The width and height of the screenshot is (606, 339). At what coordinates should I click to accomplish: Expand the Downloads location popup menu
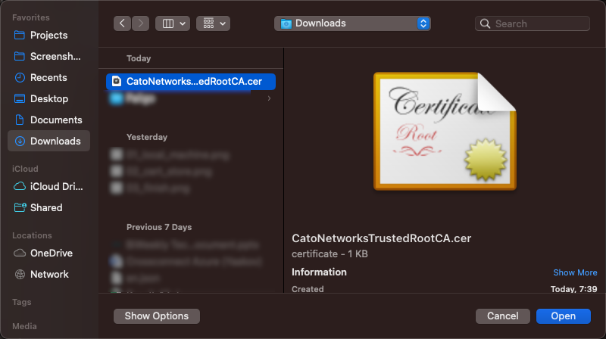pos(352,23)
